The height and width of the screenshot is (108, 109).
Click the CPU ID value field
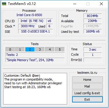coord(32,21)
